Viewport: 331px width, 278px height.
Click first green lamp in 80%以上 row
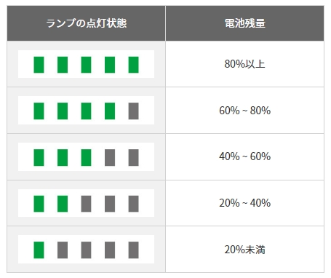point(39,65)
